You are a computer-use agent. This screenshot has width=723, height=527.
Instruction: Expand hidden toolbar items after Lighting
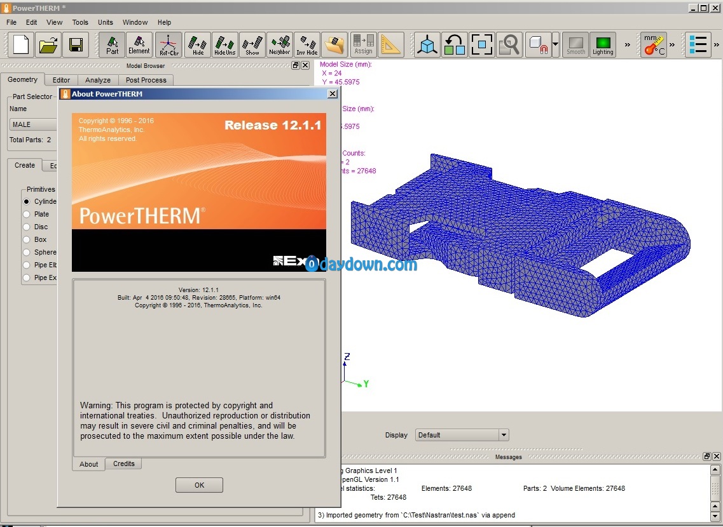(x=628, y=44)
